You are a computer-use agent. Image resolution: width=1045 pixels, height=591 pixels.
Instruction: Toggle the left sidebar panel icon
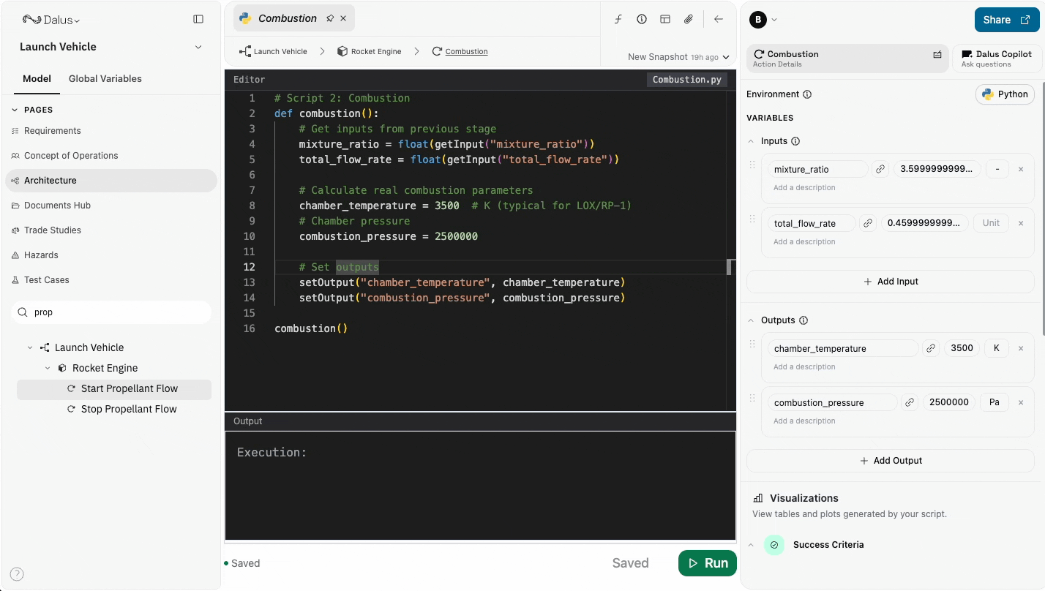click(198, 20)
